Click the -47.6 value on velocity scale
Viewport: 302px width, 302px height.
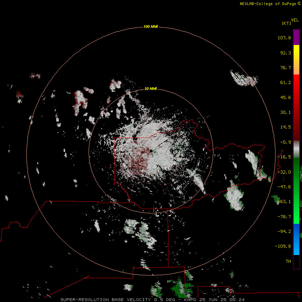(x=284, y=187)
